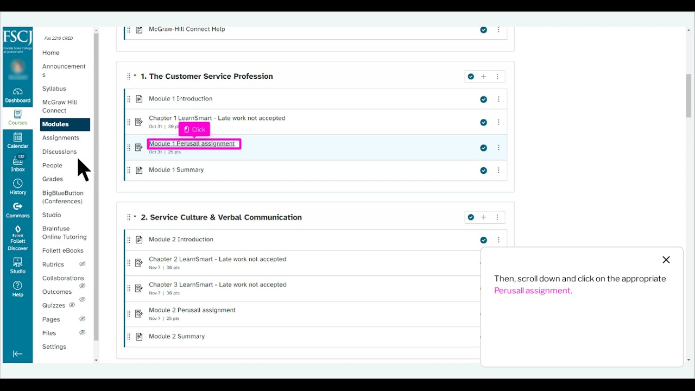
Task: Open options menu for McGraw-Hill Connect Help
Action: 498,30
